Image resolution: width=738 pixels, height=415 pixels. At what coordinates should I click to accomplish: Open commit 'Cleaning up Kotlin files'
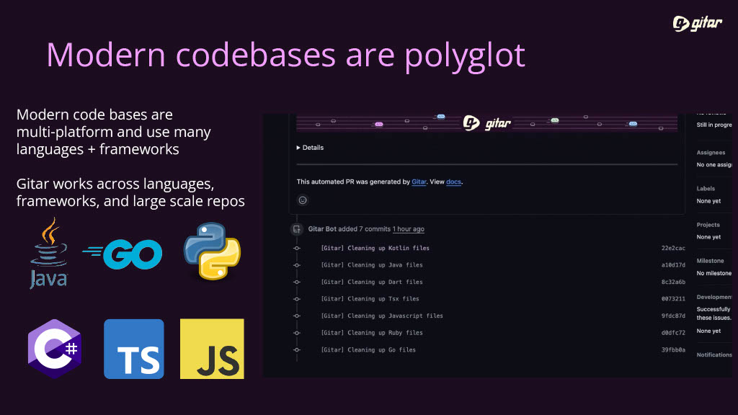click(x=375, y=248)
